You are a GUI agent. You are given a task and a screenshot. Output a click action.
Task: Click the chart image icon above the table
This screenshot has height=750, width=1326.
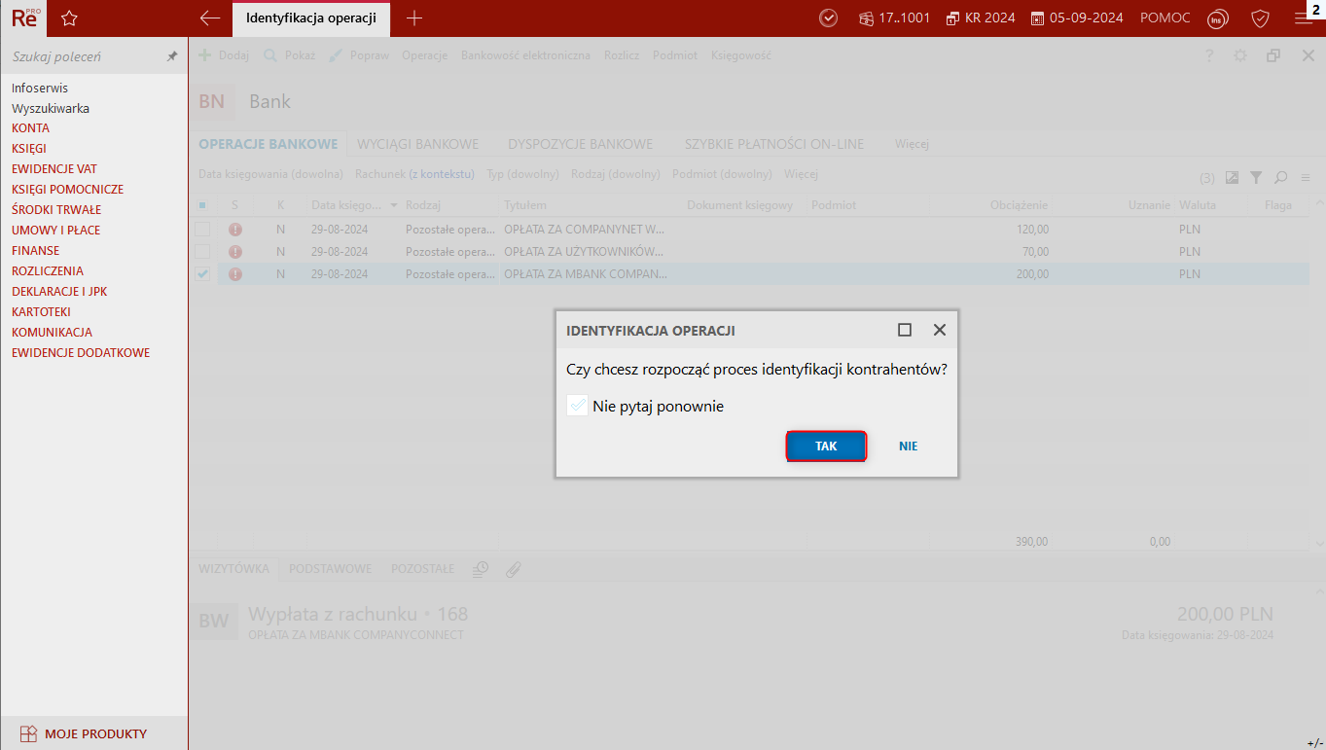(x=1232, y=178)
